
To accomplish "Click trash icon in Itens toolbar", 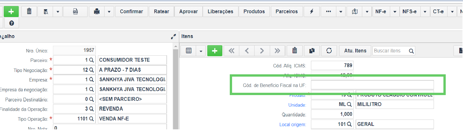I will click(295, 51).
